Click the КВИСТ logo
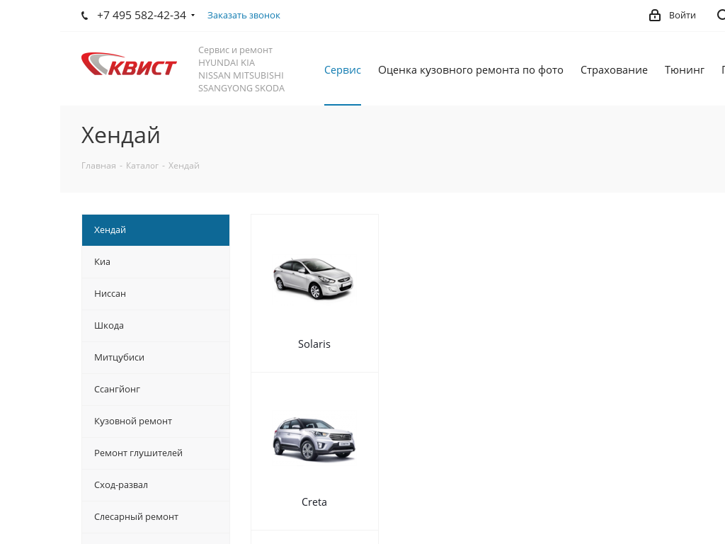The width and height of the screenshot is (725, 544). click(129, 64)
